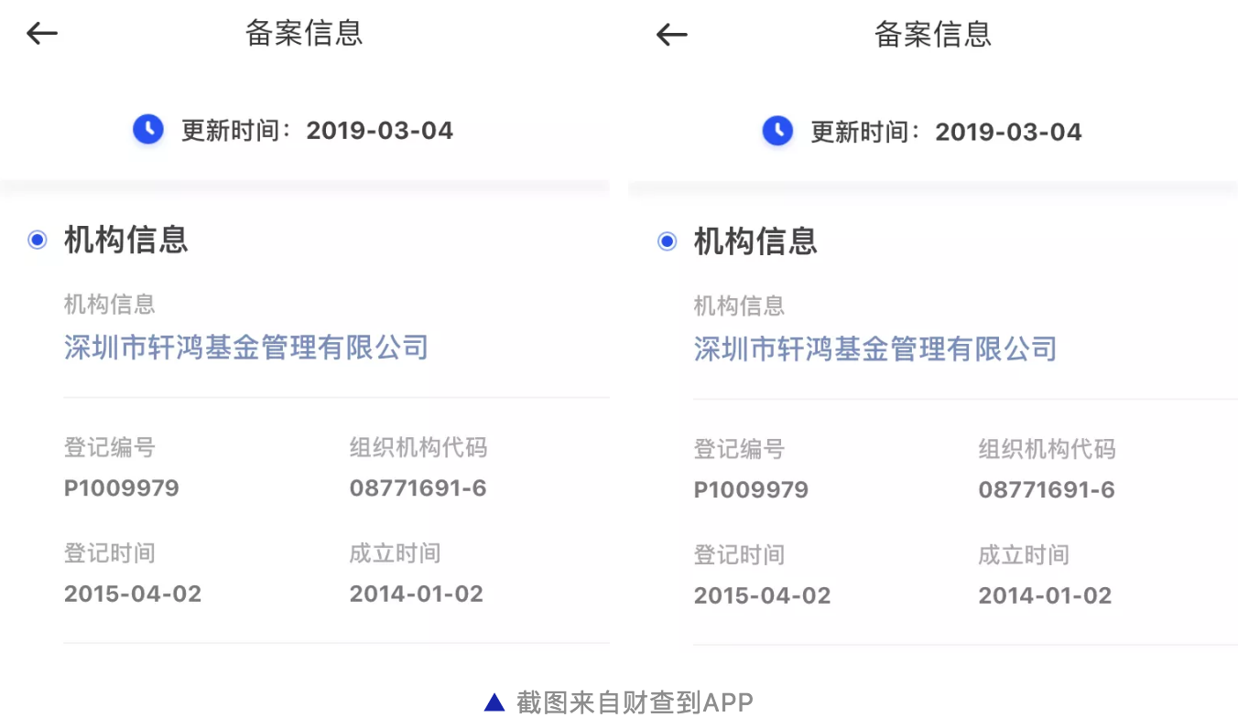Select organization code 08771691-6 in left panel

click(x=418, y=487)
